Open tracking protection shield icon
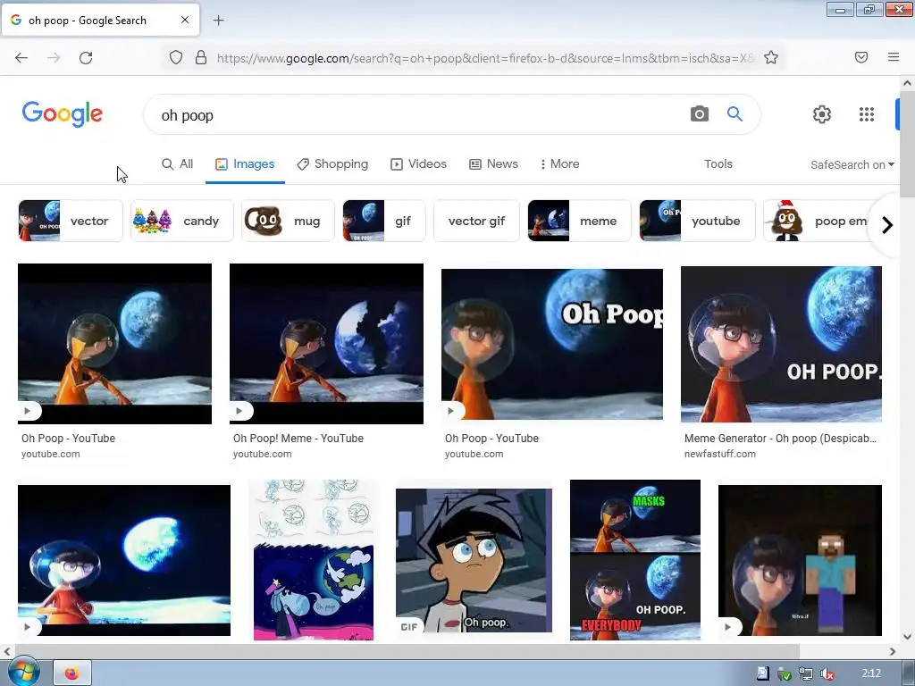915x686 pixels. point(176,58)
